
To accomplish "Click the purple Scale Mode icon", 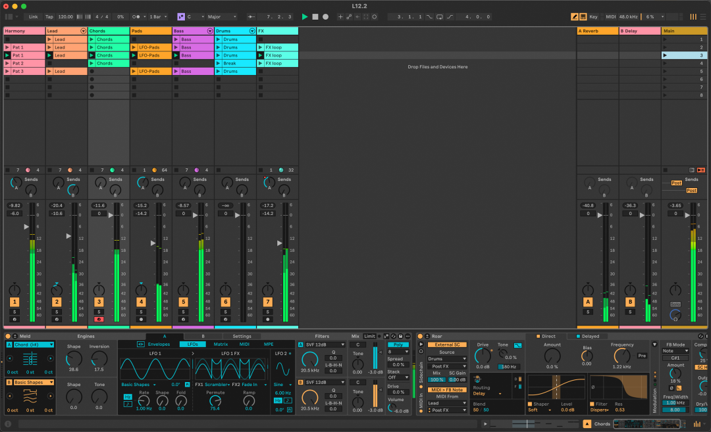I will pyautogui.click(x=181, y=16).
